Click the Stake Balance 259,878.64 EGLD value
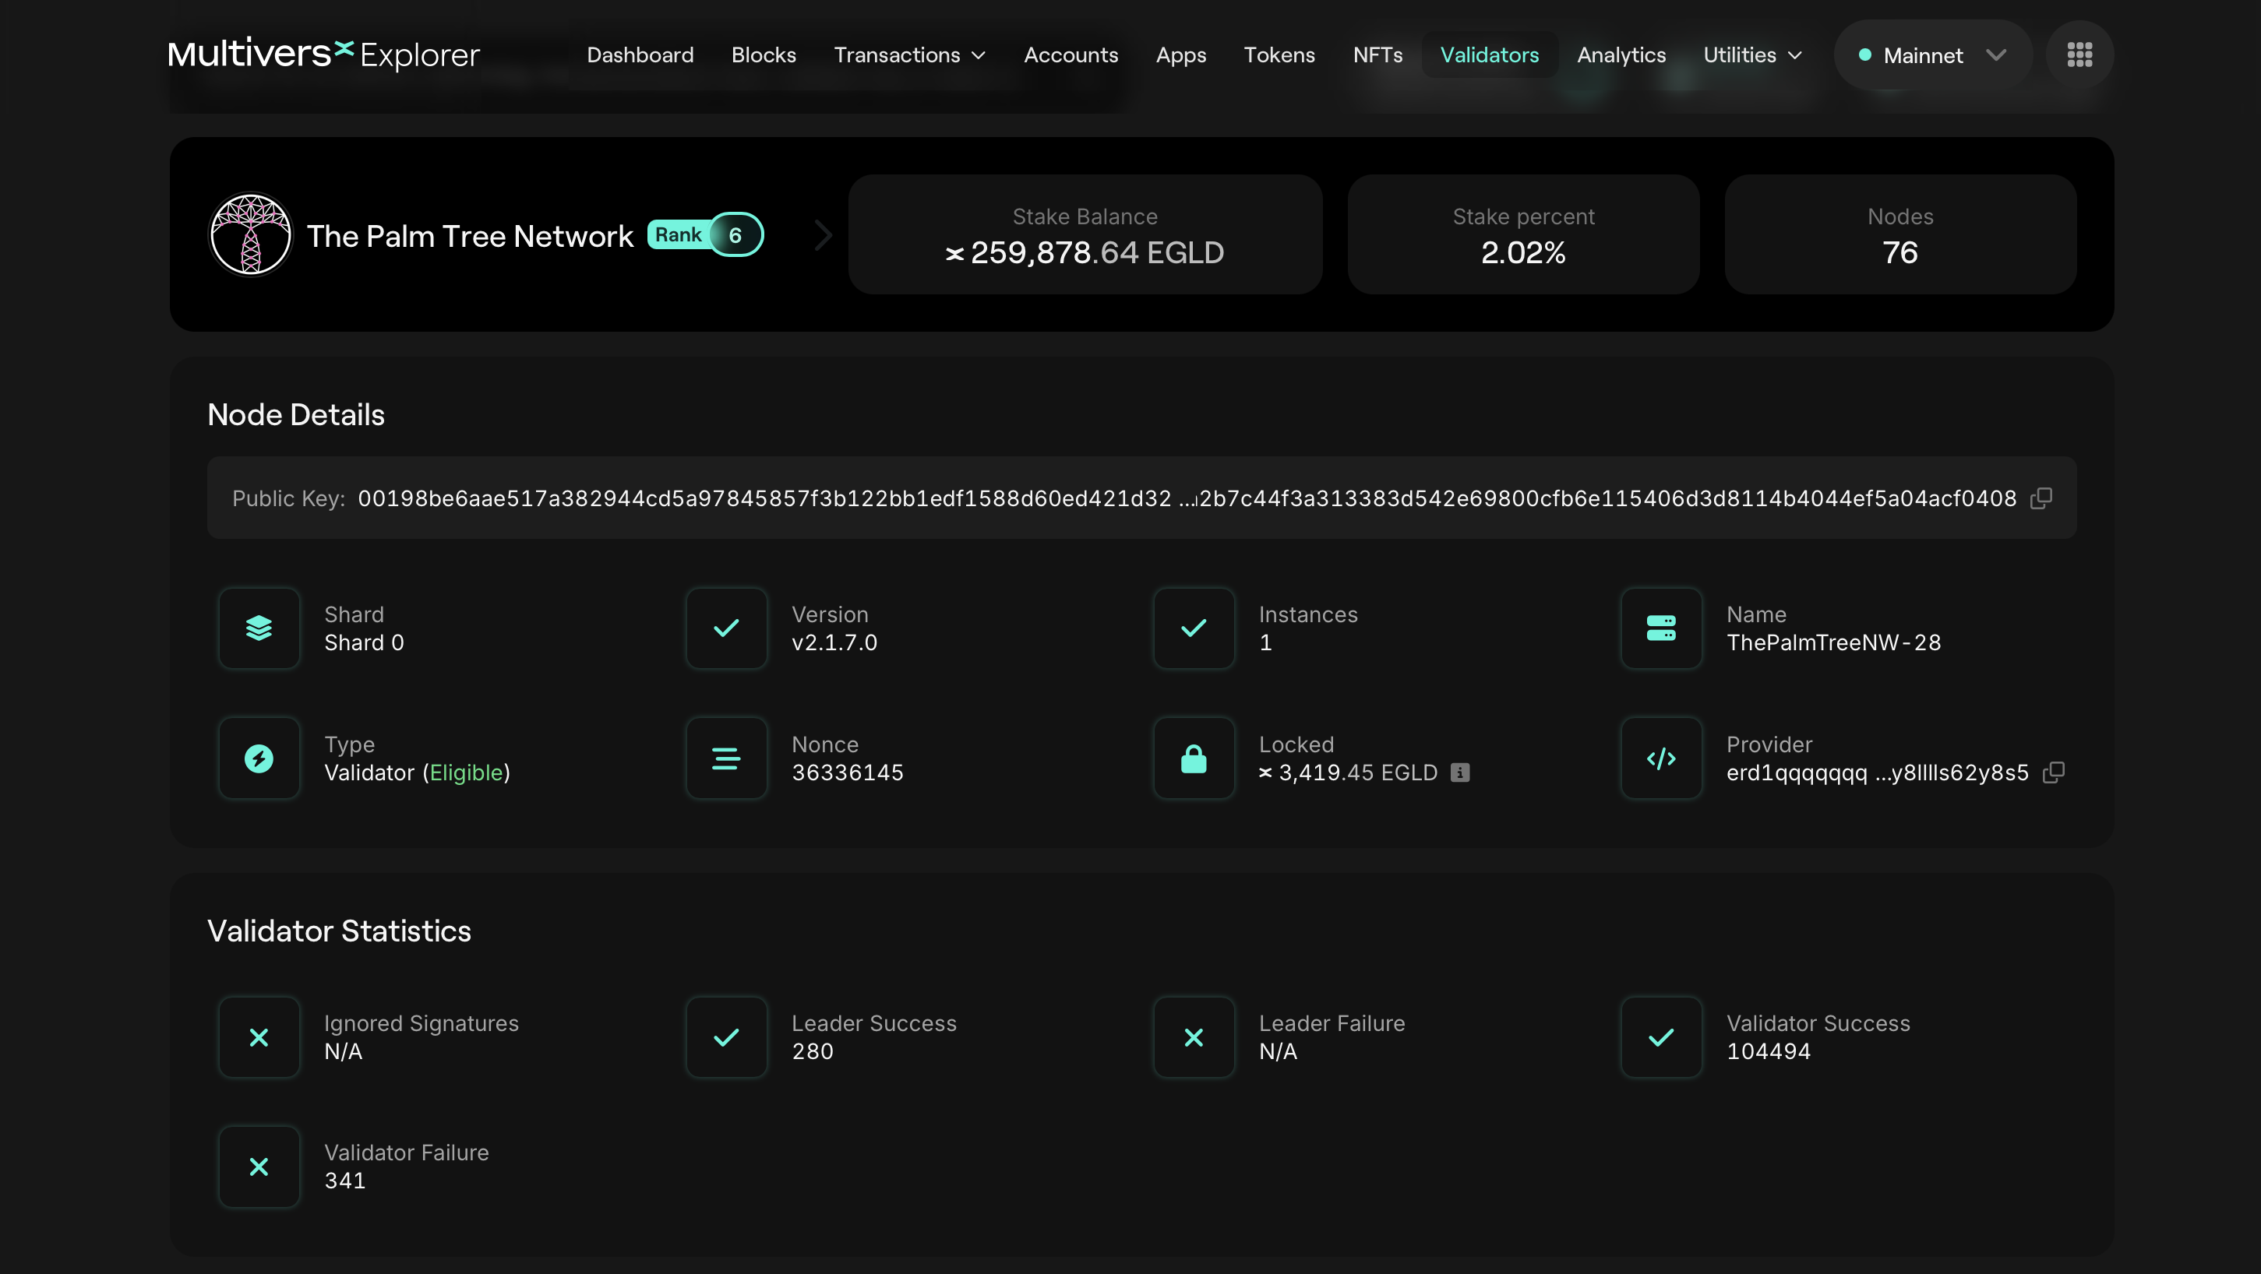This screenshot has height=1274, width=2261. [x=1085, y=252]
